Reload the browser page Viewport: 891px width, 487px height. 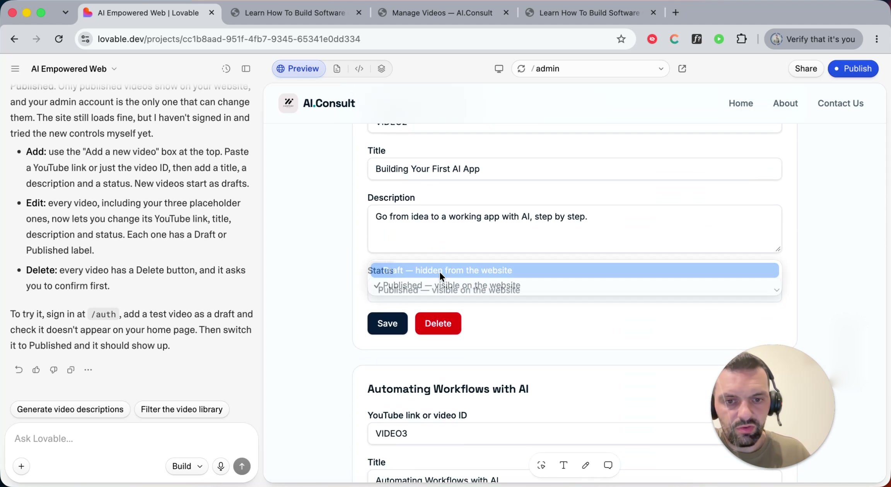pyautogui.click(x=59, y=39)
